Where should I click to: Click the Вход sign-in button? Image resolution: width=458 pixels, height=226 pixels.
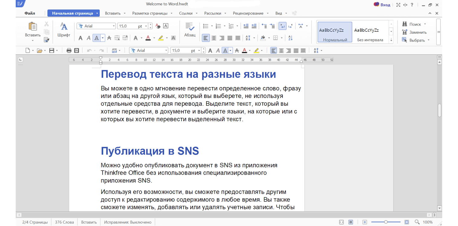pyautogui.click(x=382, y=5)
